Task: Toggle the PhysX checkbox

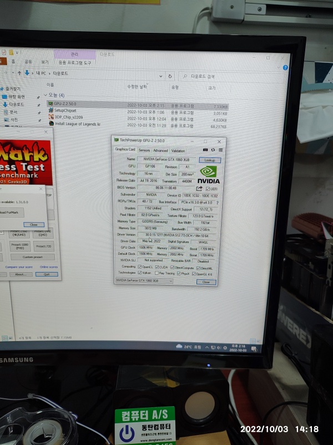Action: click(179, 273)
